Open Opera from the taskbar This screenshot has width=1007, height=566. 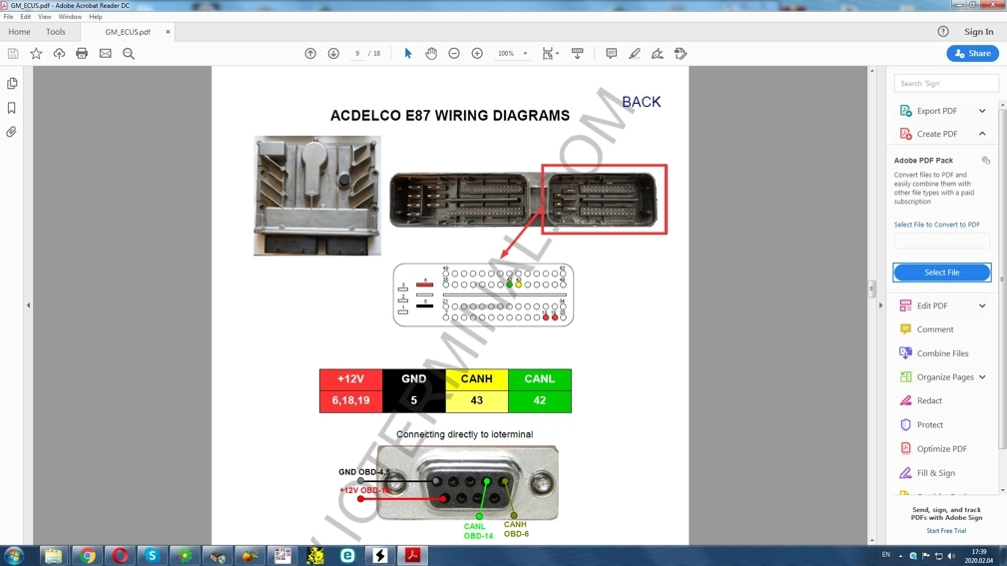click(120, 556)
